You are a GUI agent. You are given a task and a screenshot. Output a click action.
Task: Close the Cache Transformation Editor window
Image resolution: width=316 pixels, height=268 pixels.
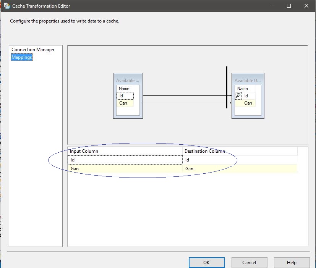click(x=306, y=6)
